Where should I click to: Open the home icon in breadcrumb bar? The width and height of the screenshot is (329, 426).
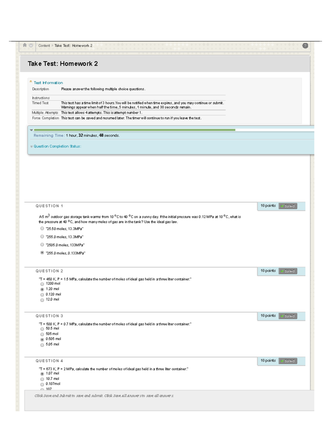click(x=25, y=45)
